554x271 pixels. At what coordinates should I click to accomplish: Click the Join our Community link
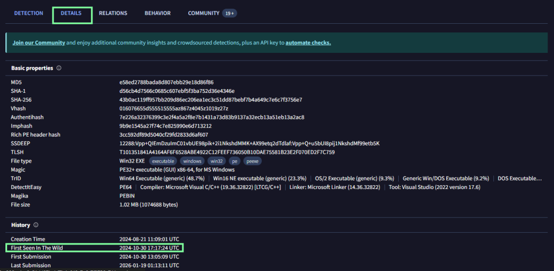[39, 43]
